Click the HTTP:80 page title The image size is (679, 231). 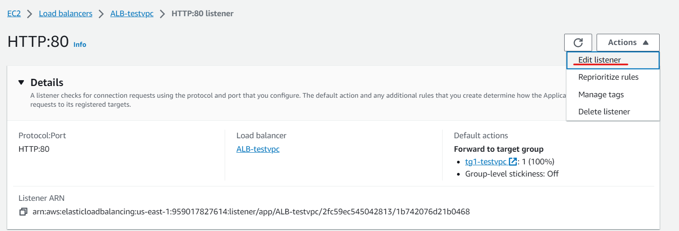tap(38, 41)
